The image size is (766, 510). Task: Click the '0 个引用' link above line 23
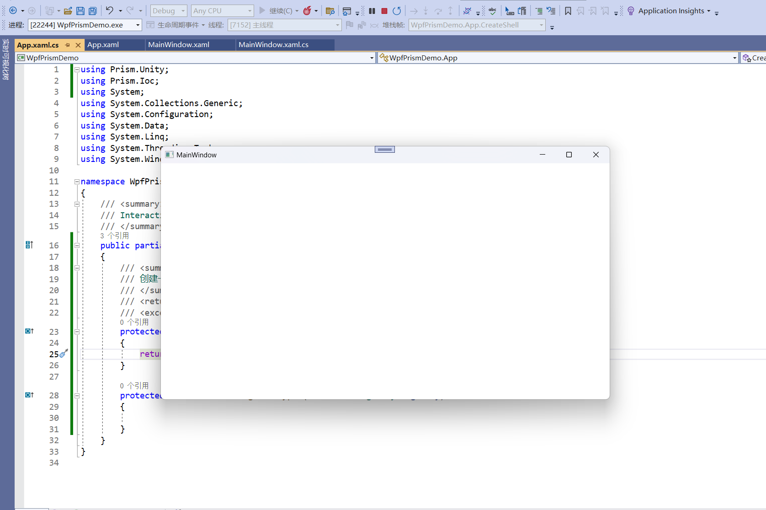point(134,322)
